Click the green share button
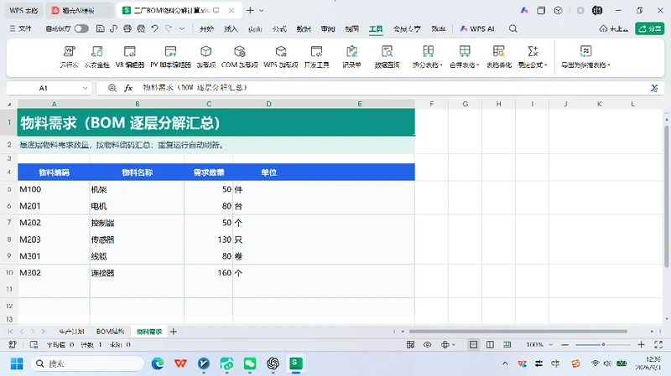Image resolution: width=671 pixels, height=376 pixels. (649, 28)
